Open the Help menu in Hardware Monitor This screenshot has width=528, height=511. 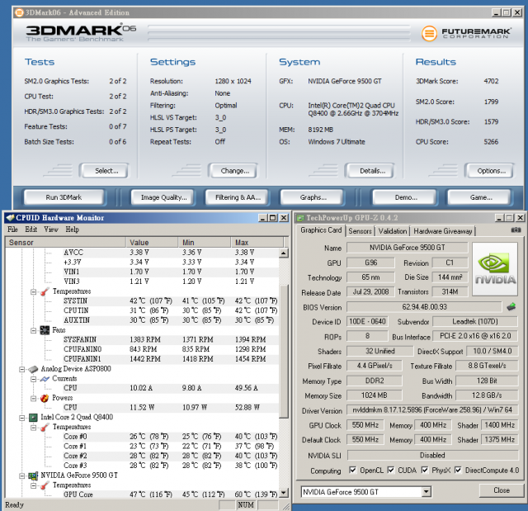pyautogui.click(x=72, y=229)
